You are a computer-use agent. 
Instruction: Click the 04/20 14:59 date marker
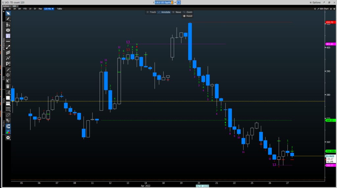coord(202,186)
